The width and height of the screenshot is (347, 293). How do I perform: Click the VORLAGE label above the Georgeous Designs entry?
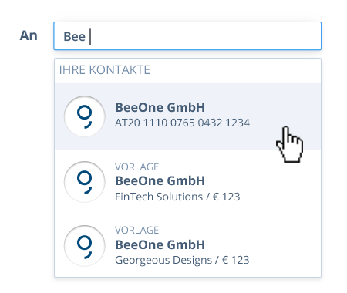[136, 231]
